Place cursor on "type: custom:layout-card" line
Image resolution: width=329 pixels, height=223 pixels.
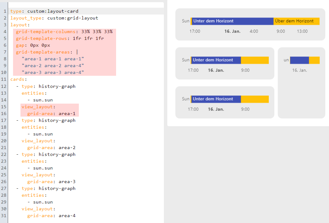click(44, 11)
